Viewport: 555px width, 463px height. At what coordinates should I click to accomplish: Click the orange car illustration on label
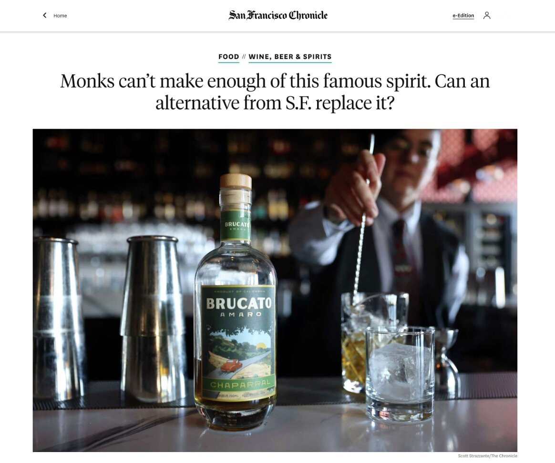click(x=231, y=365)
